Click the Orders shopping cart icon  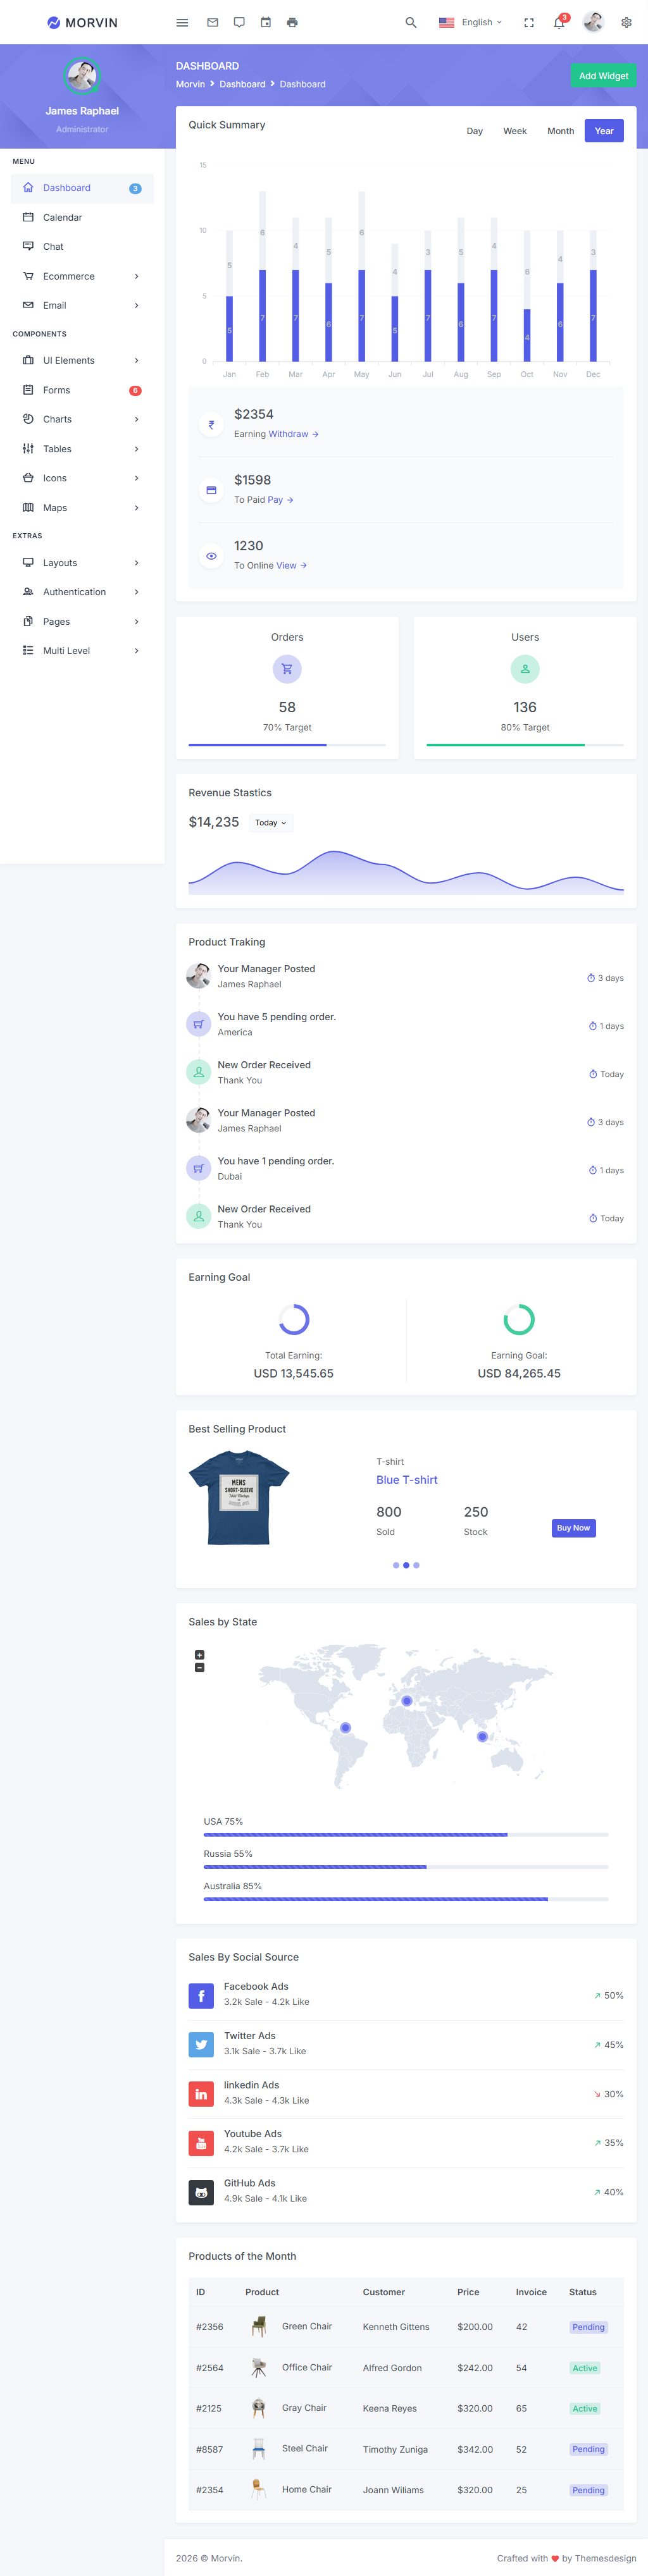point(287,669)
